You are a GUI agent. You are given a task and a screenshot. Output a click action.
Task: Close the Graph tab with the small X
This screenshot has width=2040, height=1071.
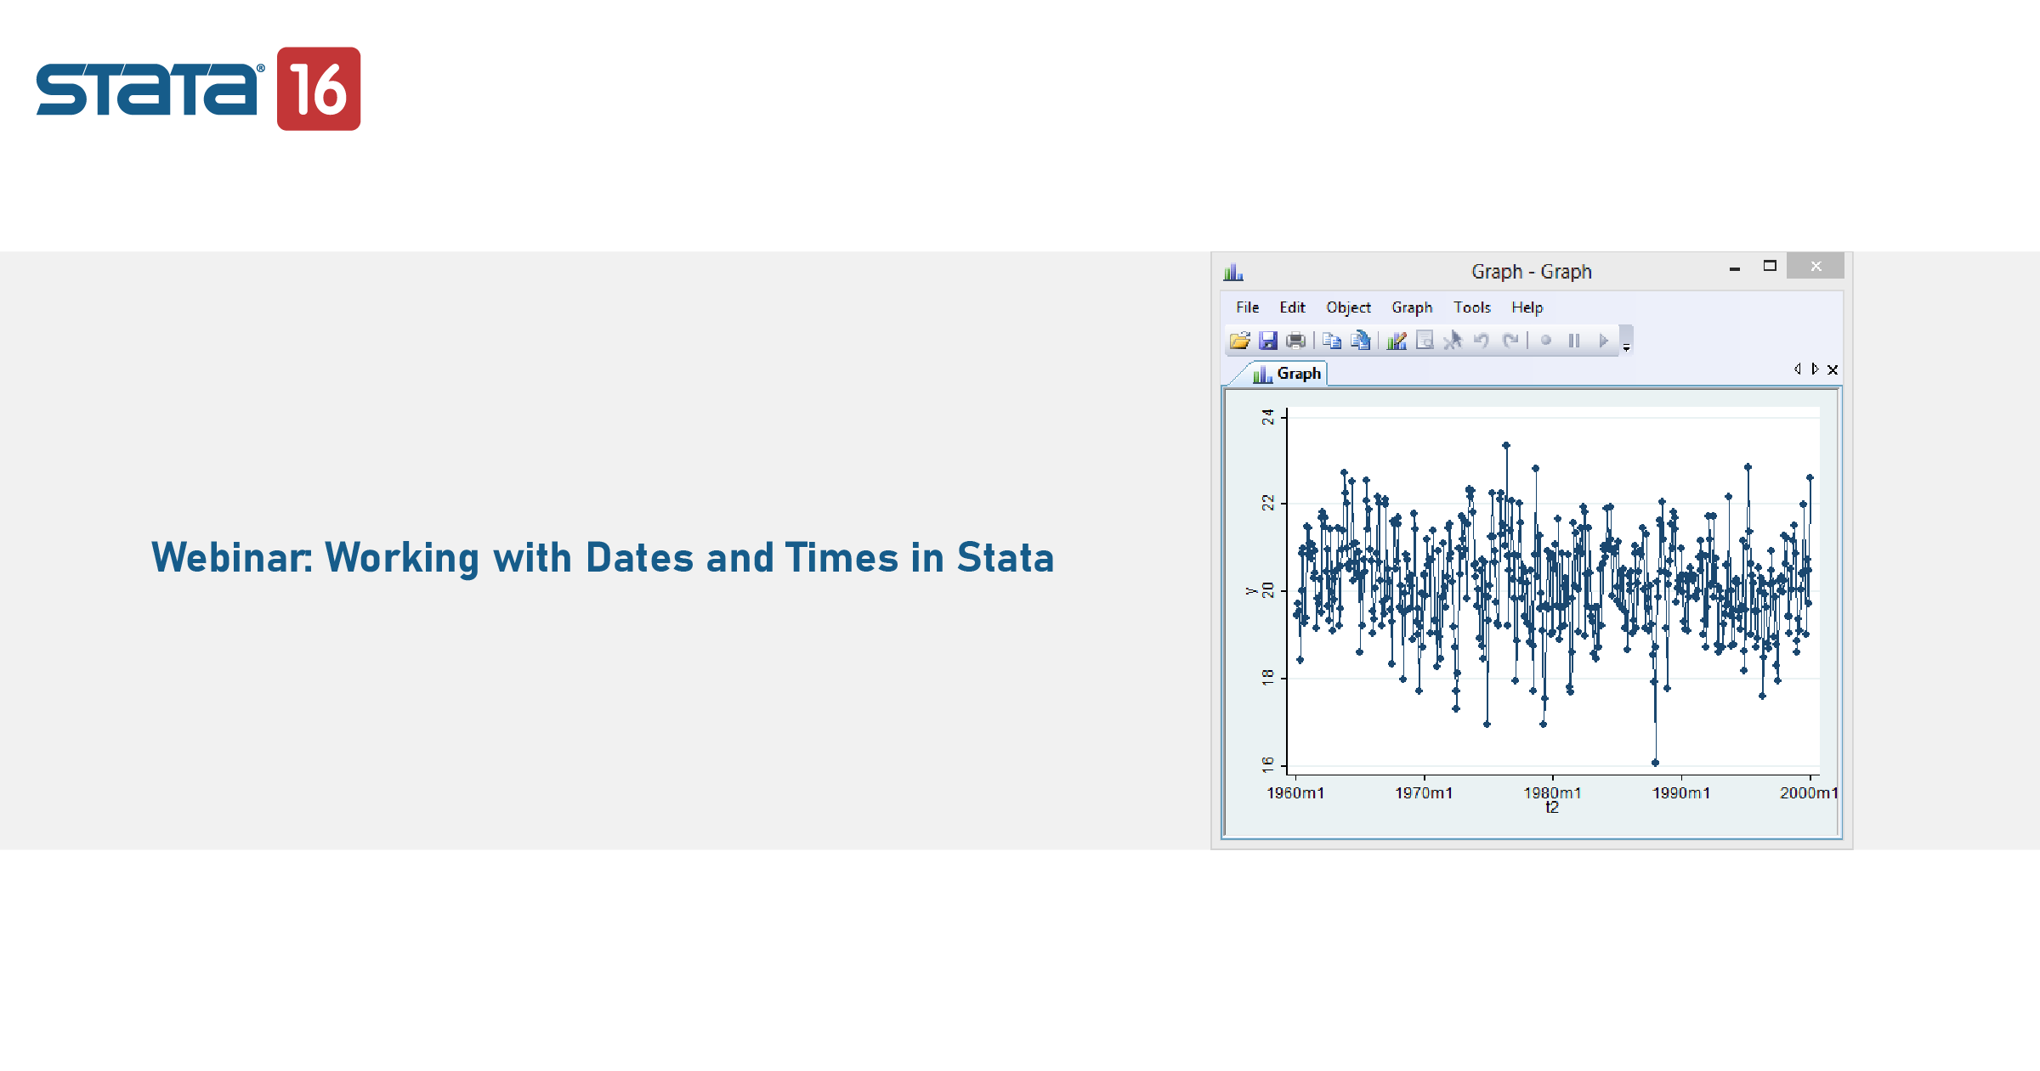coord(1833,369)
